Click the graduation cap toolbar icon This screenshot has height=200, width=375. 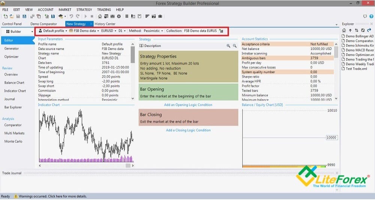(61, 16)
